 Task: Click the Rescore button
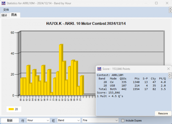tap(163, 113)
